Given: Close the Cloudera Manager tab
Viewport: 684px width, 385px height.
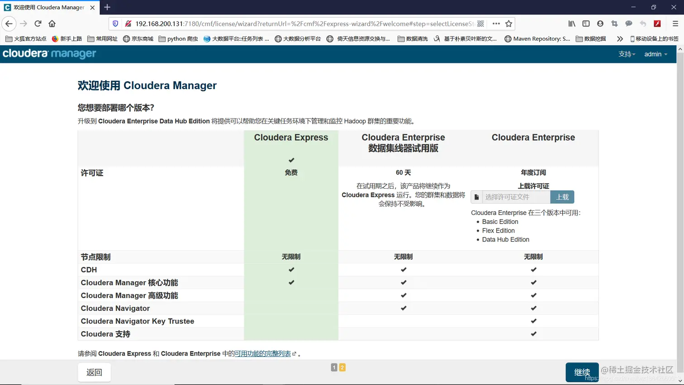Looking at the screenshot, I should pyautogui.click(x=92, y=7).
